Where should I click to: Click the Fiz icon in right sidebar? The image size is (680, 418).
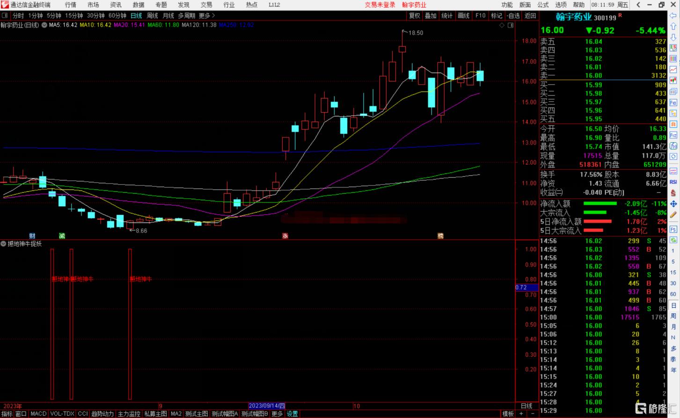[673, 135]
